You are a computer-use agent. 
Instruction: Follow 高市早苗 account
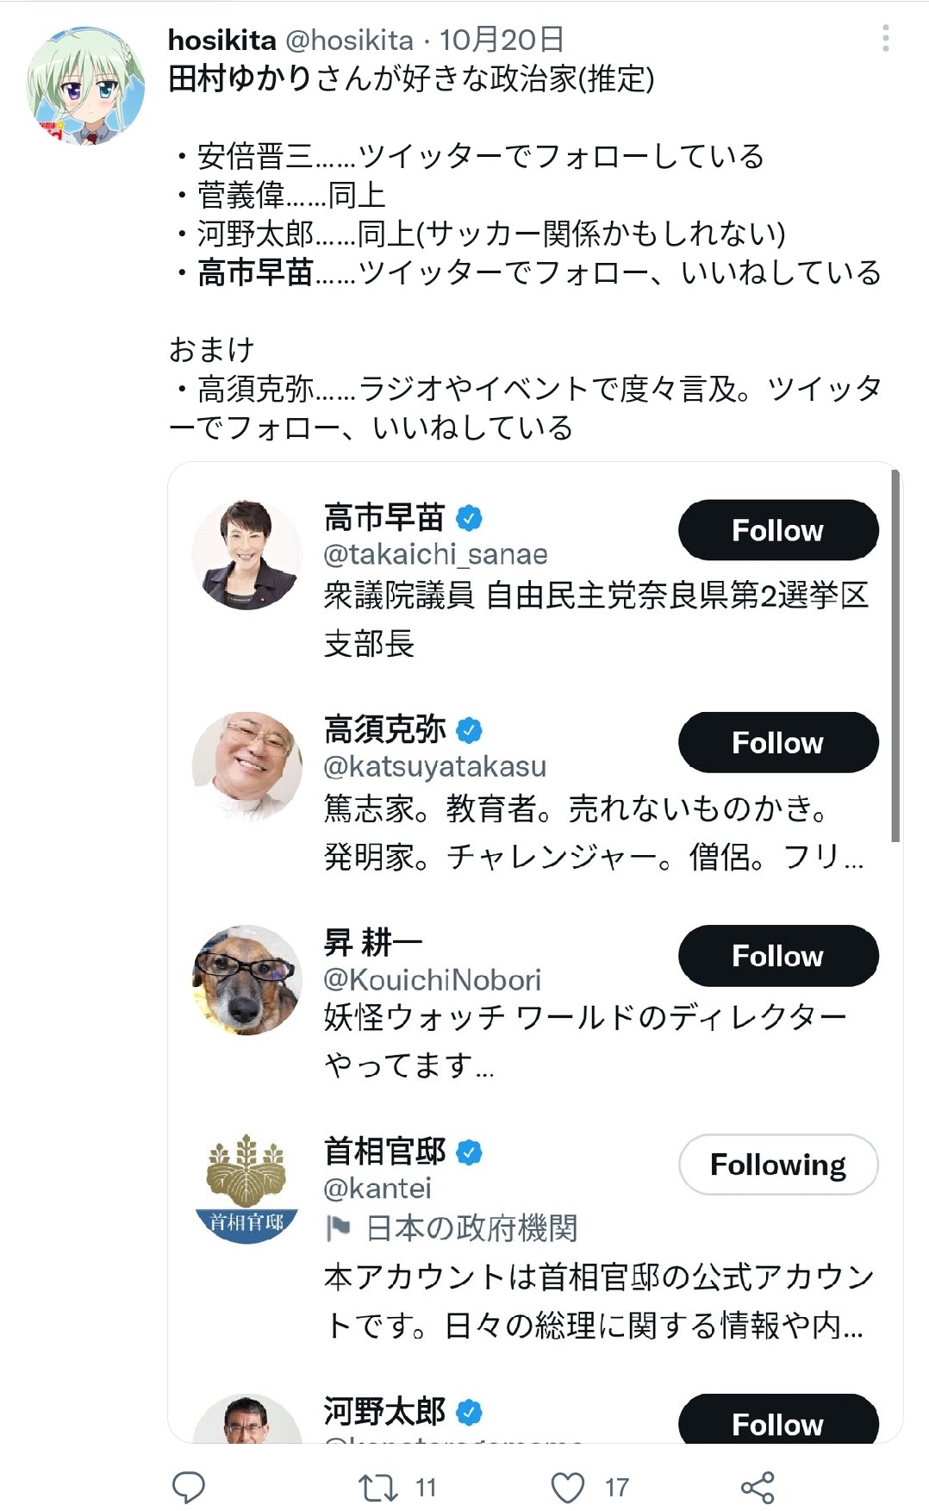pos(778,530)
